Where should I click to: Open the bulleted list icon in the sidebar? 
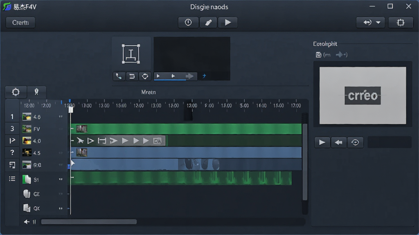pos(12,179)
